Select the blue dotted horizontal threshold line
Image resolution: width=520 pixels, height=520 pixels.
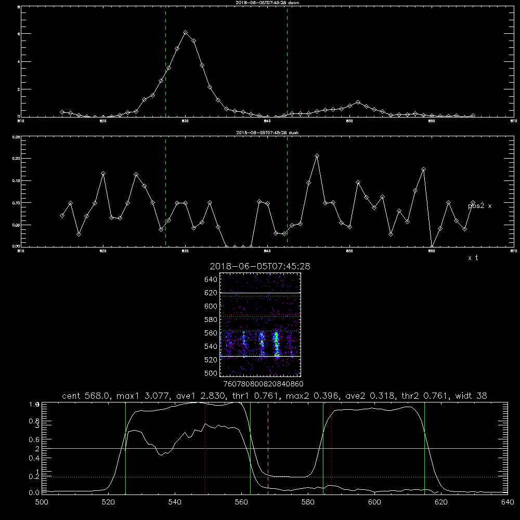click(x=275, y=477)
